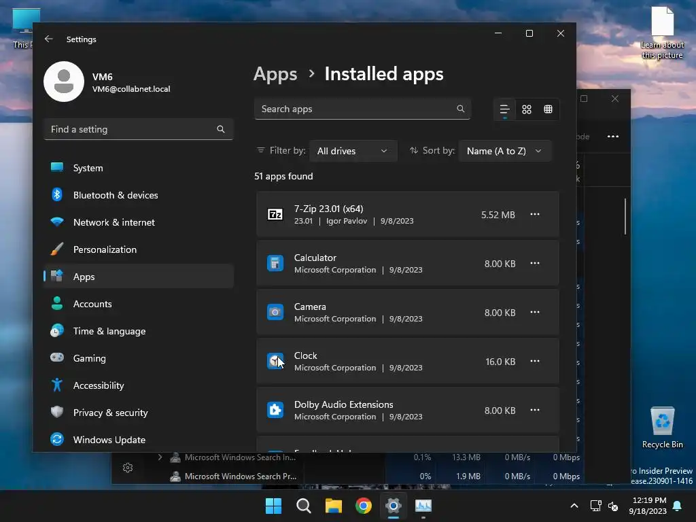
Task: Open Bluetooth & devices settings
Action: pyautogui.click(x=139, y=195)
